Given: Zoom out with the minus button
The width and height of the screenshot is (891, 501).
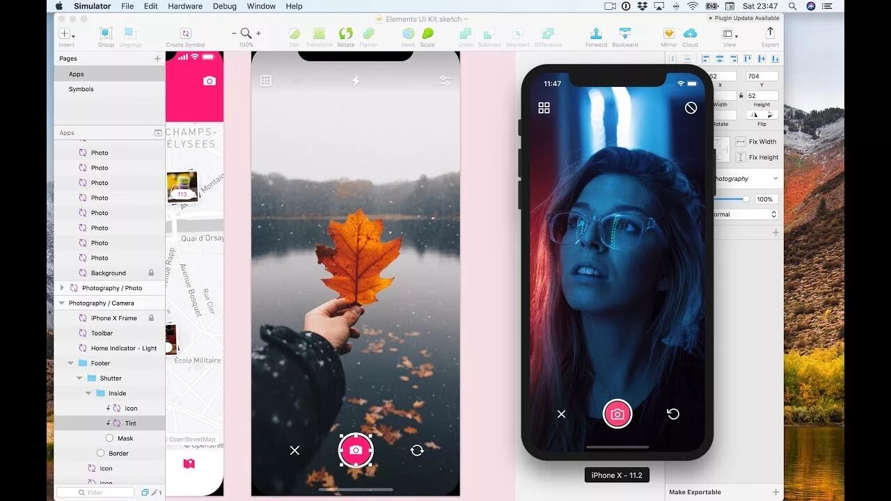Looking at the screenshot, I should (x=234, y=33).
